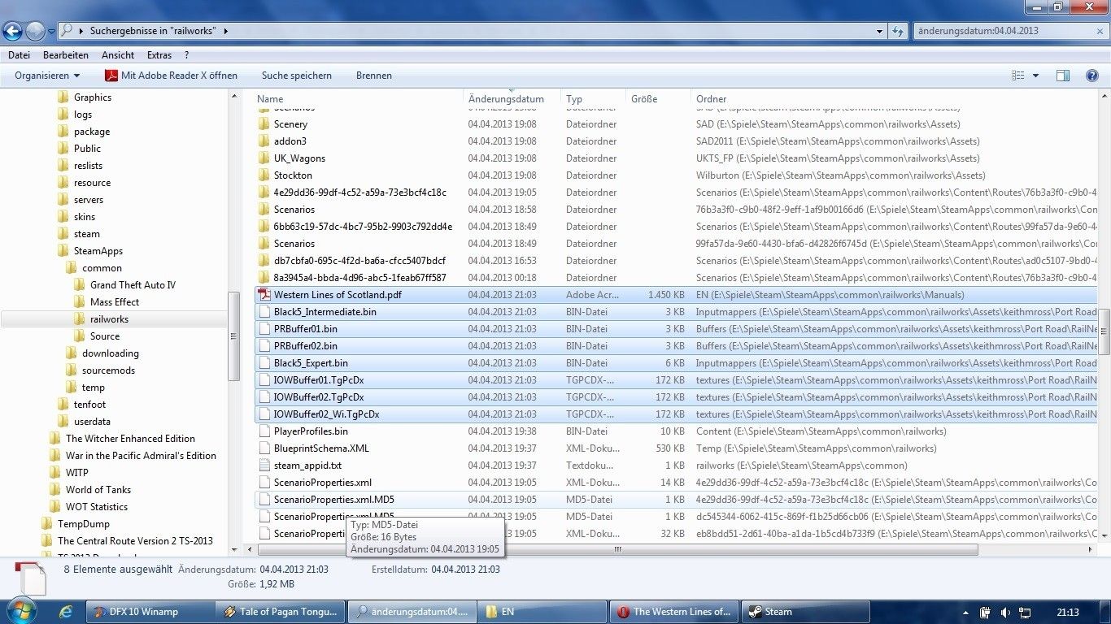Open the Windows Start orb

pyautogui.click(x=20, y=611)
